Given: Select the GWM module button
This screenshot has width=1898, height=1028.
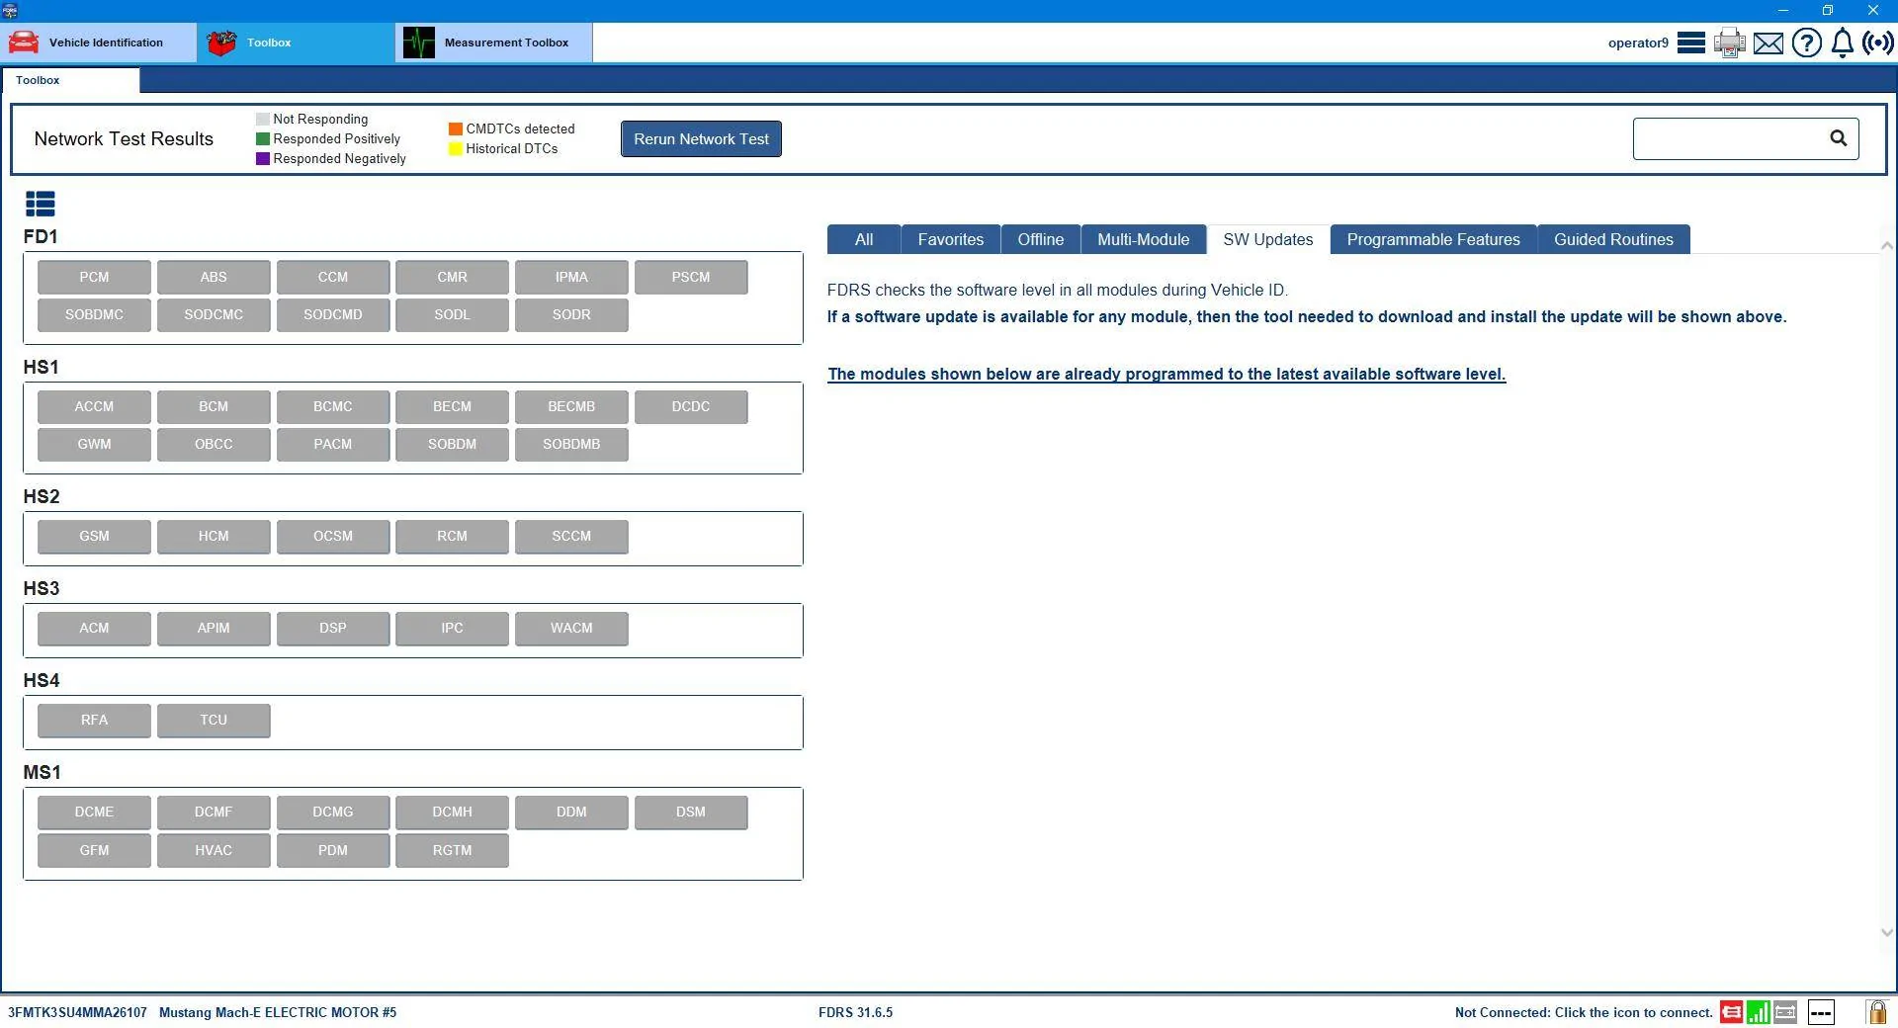Looking at the screenshot, I should click(x=94, y=444).
